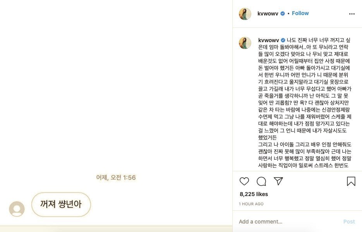The width and height of the screenshot is (362, 232).
Task: Open the kvwowv profile from the header username
Action: (268, 14)
